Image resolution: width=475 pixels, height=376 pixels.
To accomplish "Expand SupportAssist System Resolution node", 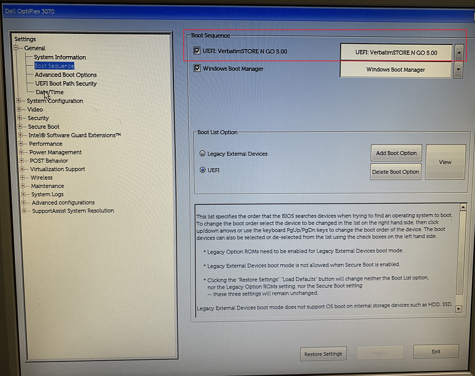I will click(24, 211).
